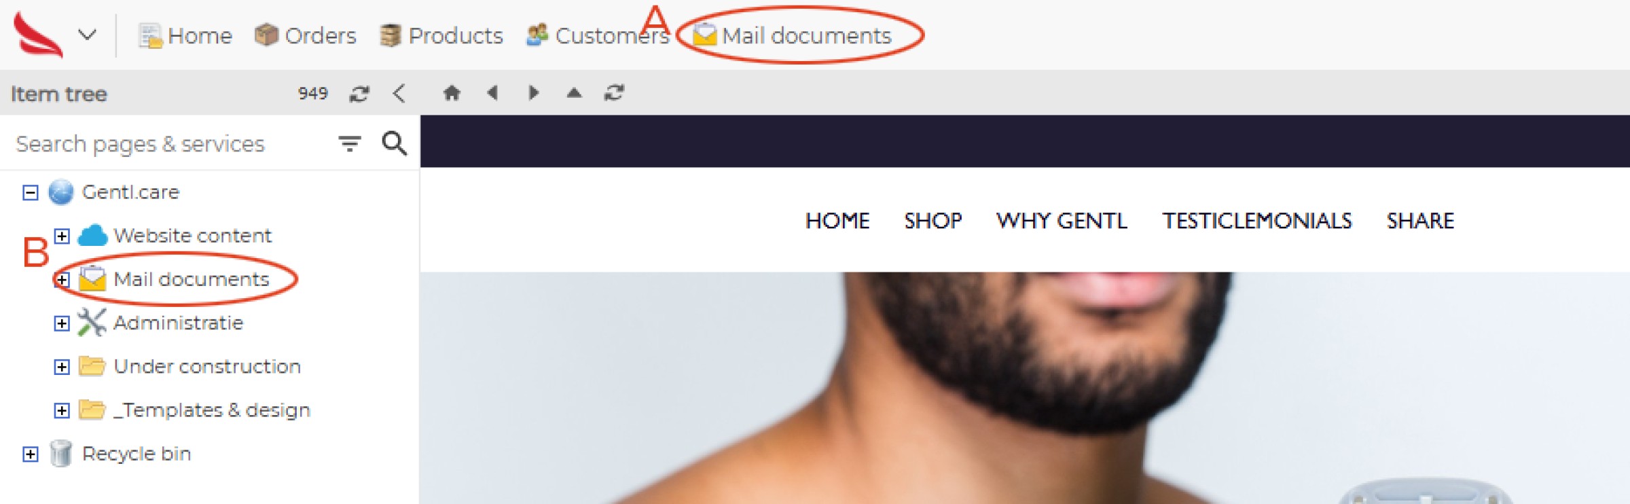This screenshot has width=1630, height=504.
Task: Click the SHOP link on the website
Action: [933, 221]
